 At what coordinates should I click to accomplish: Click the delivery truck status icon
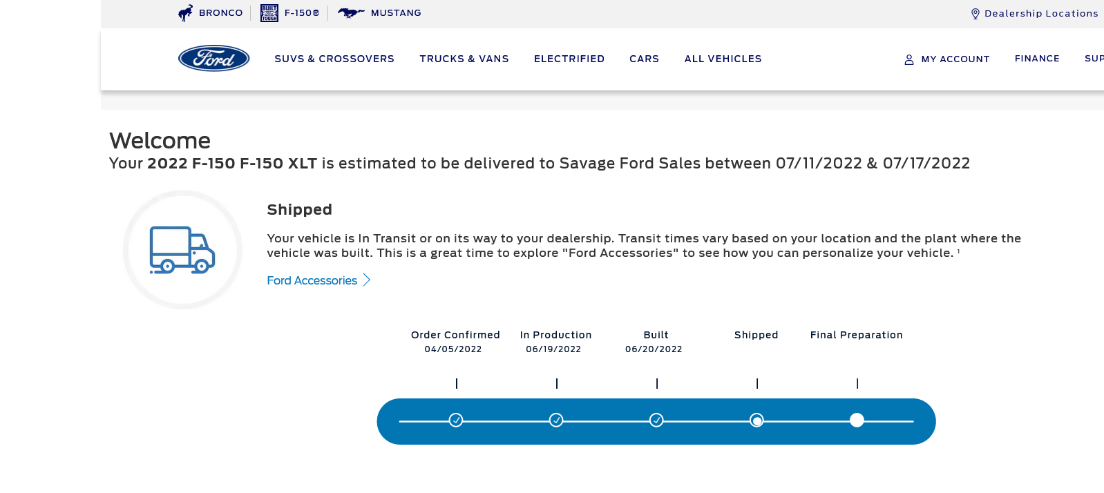[x=182, y=250]
